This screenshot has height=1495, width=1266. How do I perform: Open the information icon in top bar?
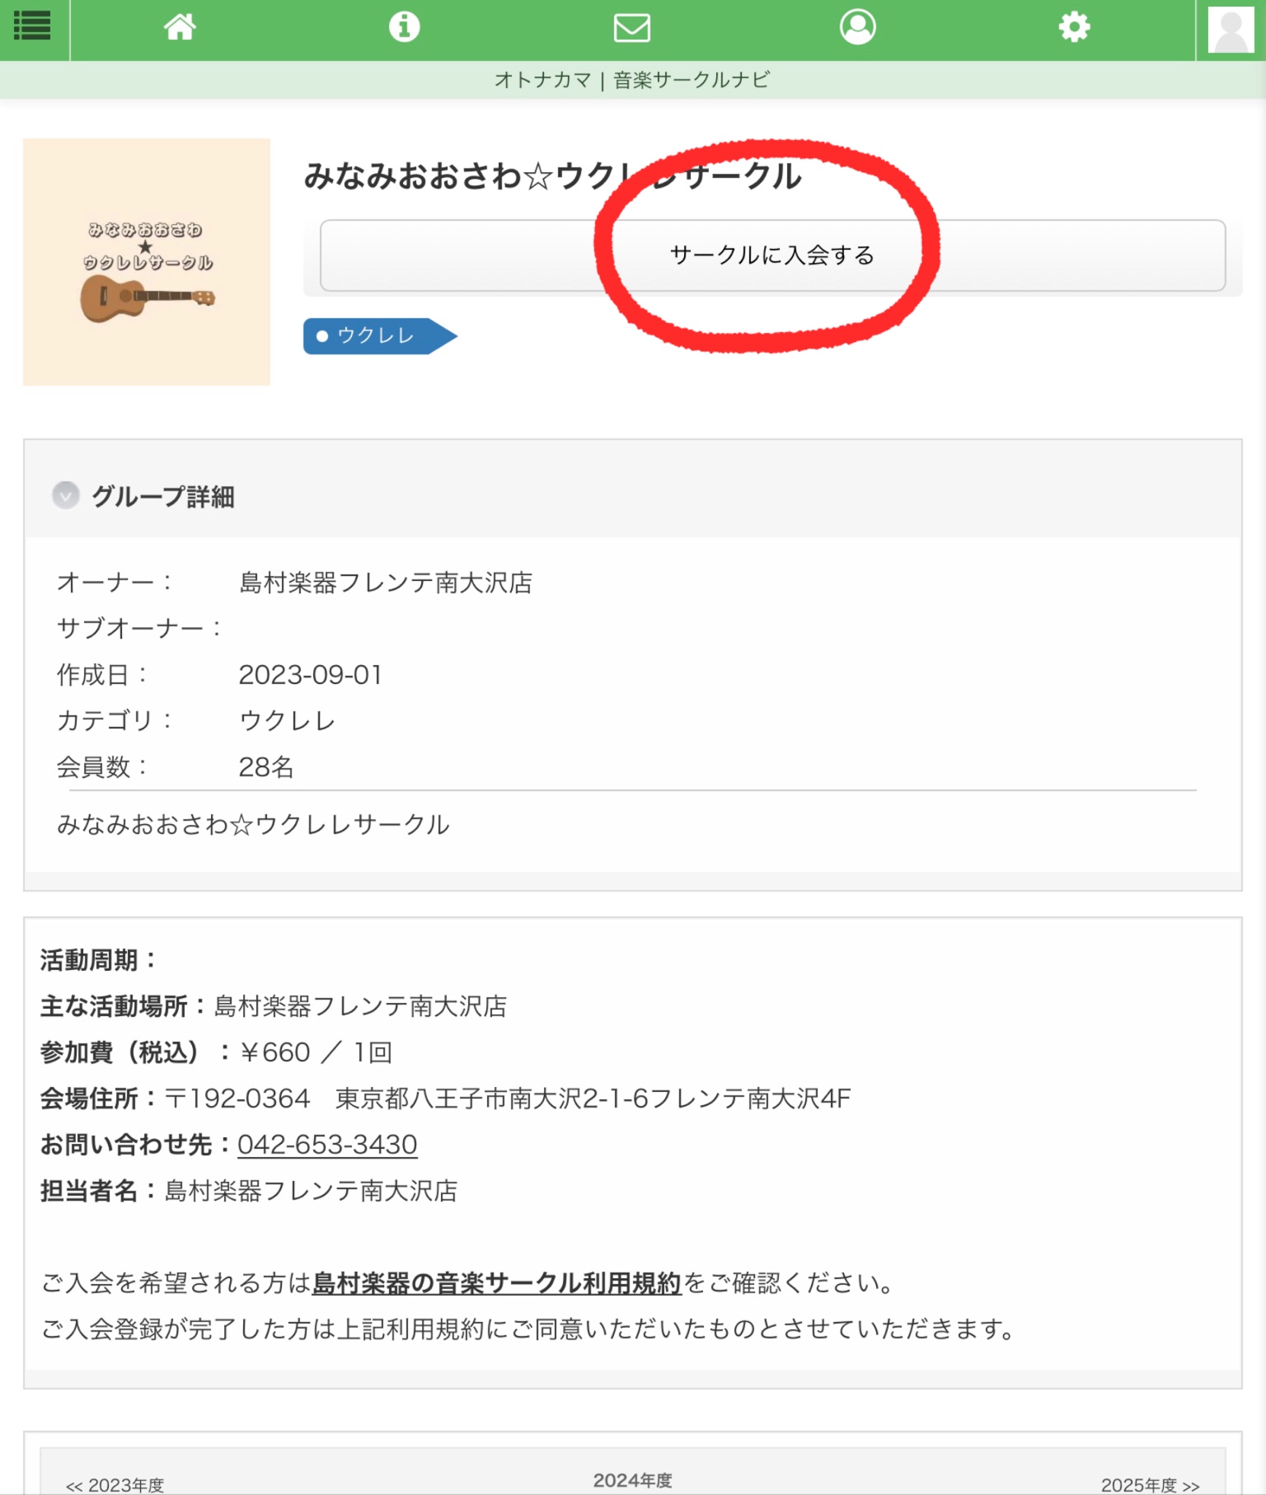pos(404,27)
